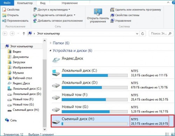Open the Map network drive (Подключить сетевой диск) dropdown
The width and height of the screenshot is (175, 136).
(x=75, y=15)
